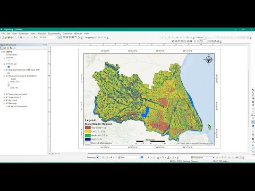This screenshot has width=255, height=191.
Task: Click the north arrow on the map
Action: coord(209,59)
